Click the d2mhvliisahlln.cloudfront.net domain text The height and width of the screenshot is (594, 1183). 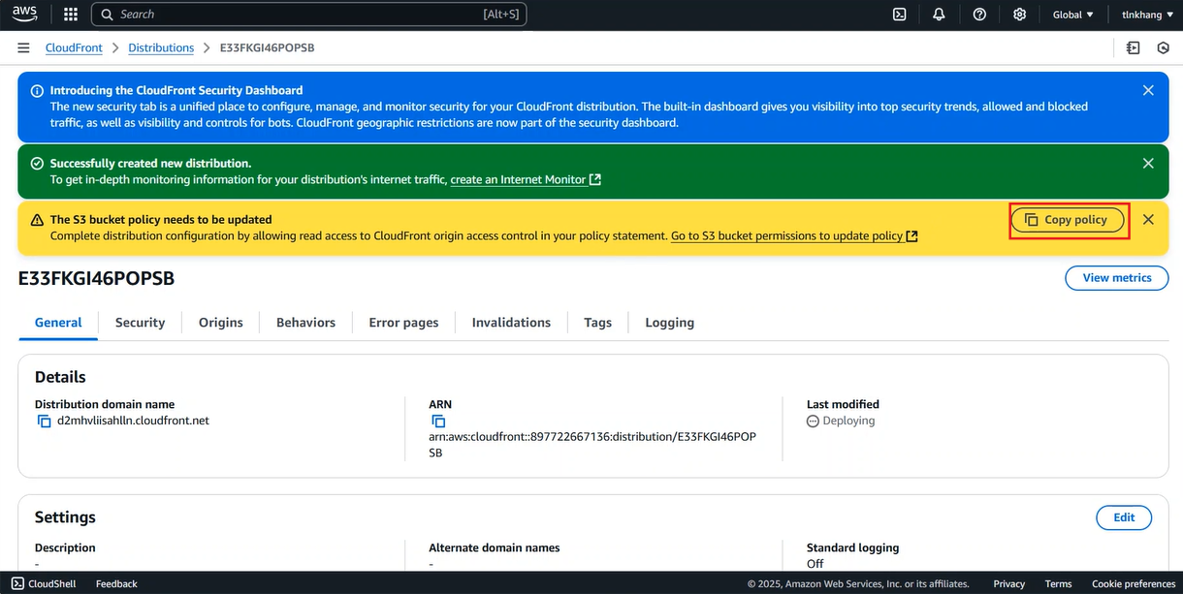[x=133, y=421]
